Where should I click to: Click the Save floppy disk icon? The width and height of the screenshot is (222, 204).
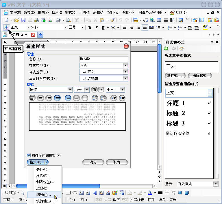23,20
